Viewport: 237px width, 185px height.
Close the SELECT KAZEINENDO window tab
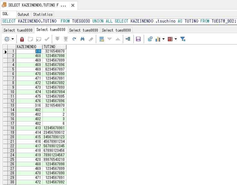73,5
